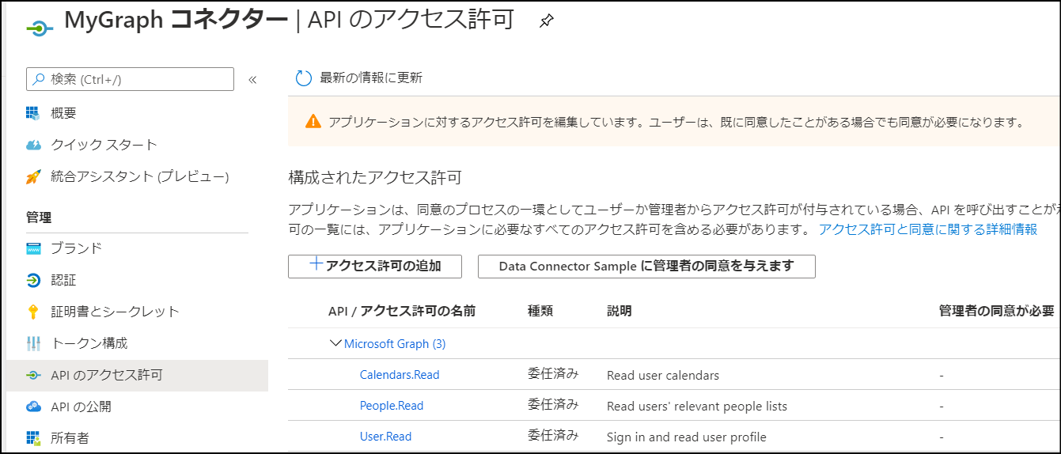
Task: Click アクセス許可の追加 button
Action: pos(375,266)
